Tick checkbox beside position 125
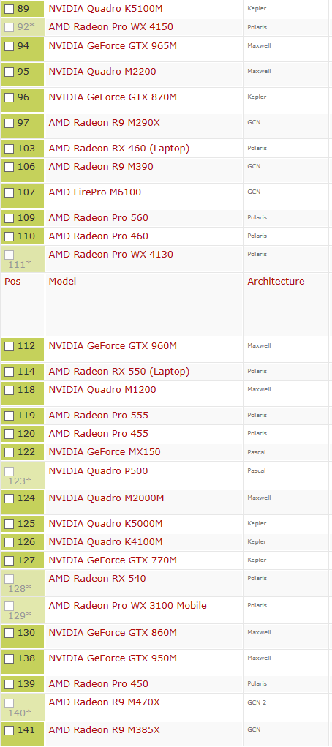332x747 pixels. [x=9, y=524]
